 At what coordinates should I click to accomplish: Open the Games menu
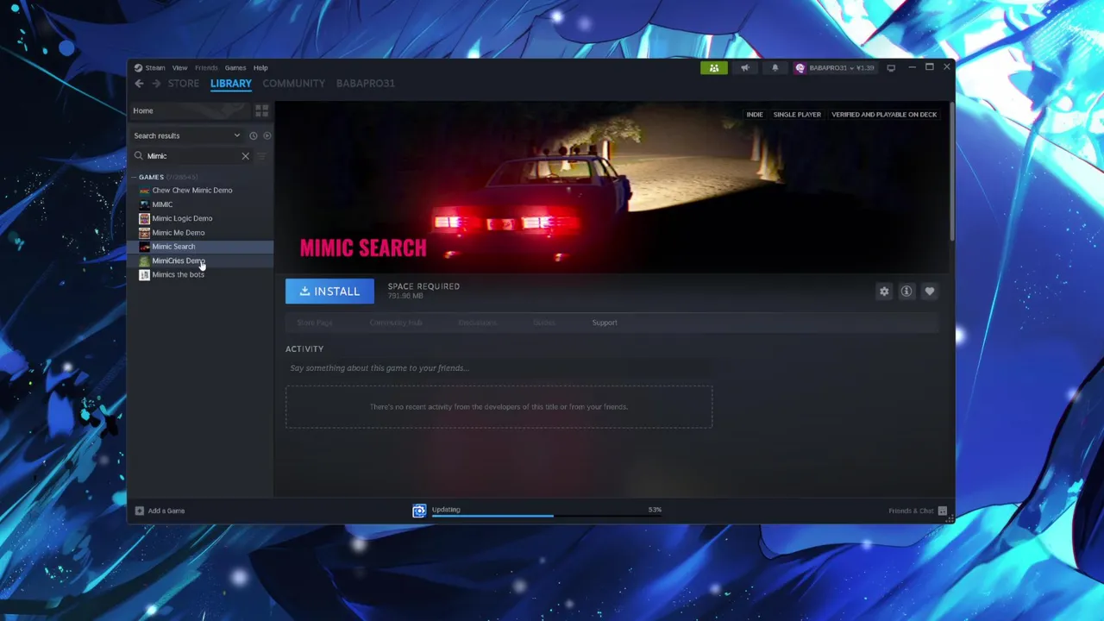[x=235, y=67]
